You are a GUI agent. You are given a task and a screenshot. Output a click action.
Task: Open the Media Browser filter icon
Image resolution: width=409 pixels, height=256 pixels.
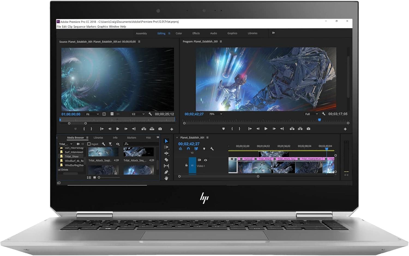[x=110, y=144]
